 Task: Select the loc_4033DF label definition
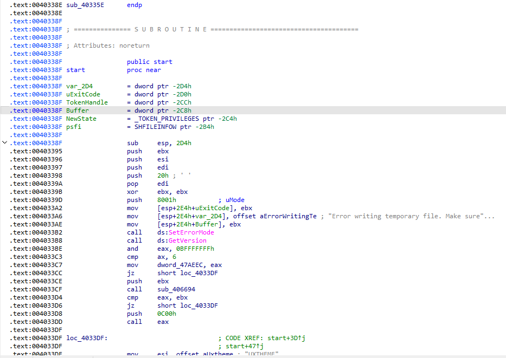point(87,338)
